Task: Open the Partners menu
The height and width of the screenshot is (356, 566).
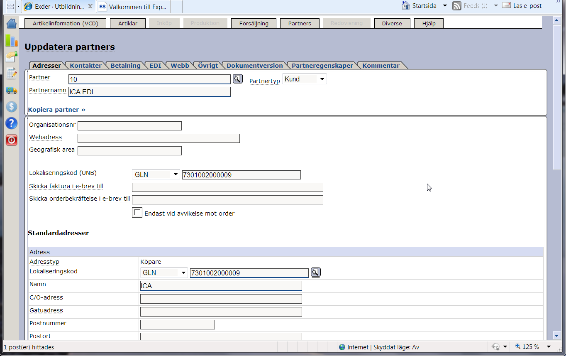Action: click(x=300, y=23)
